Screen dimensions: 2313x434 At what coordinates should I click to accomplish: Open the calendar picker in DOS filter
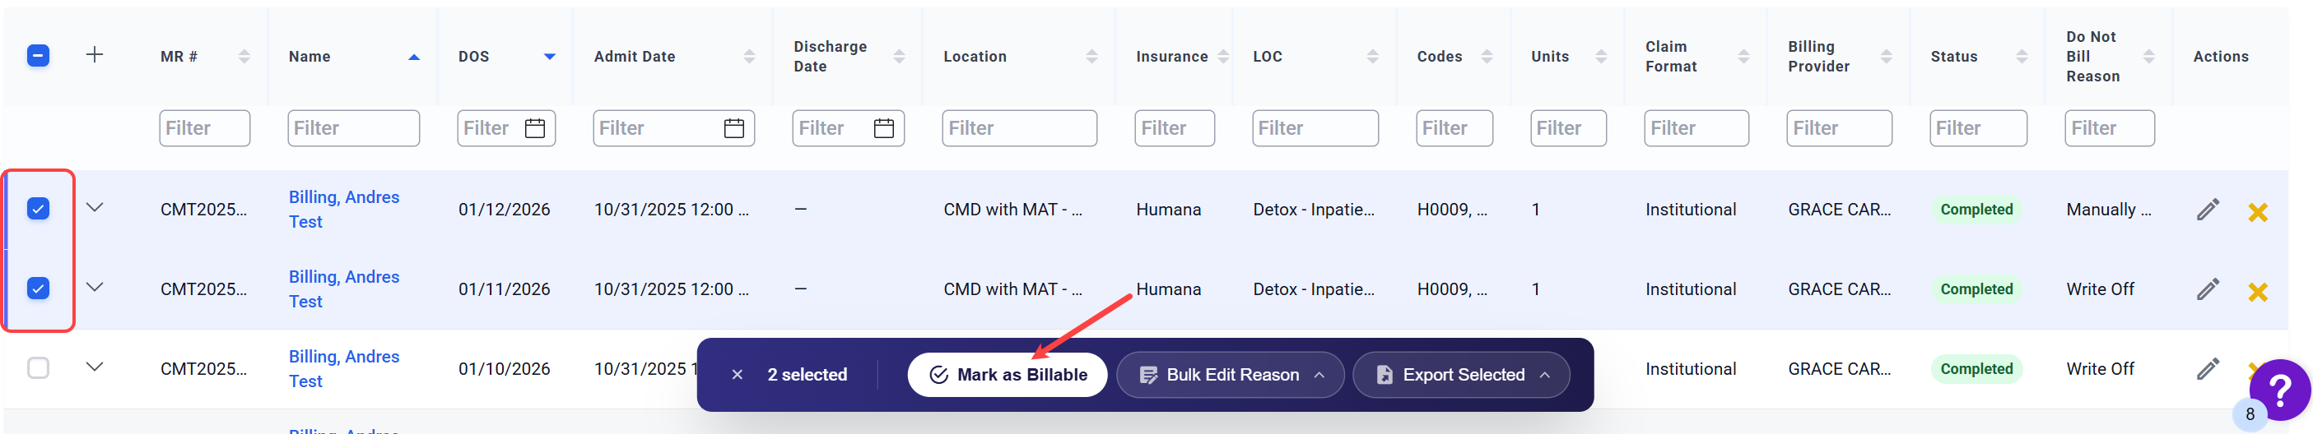tap(535, 128)
